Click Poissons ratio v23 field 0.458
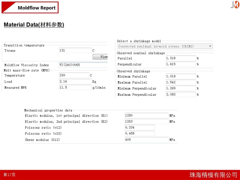 139,133
